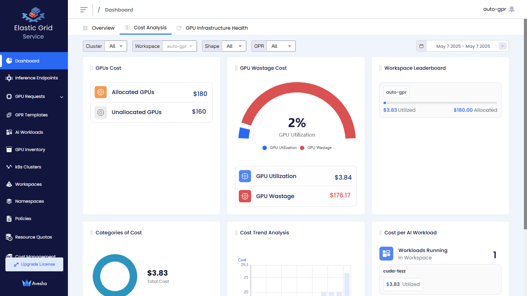Click the auto-gpr workspace chip in leaderboard
This screenshot has height=296, width=527.
coord(396,92)
